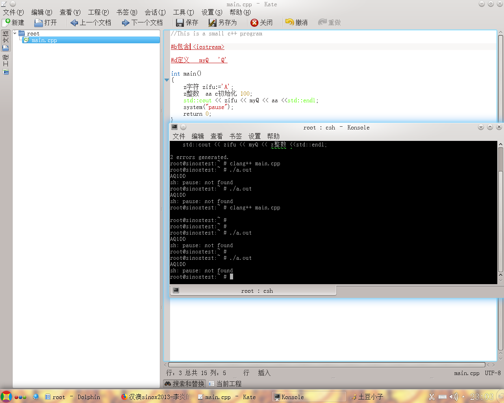Click the round pin button in Konsole's title bar
The image size is (504, 403).
click(x=183, y=127)
